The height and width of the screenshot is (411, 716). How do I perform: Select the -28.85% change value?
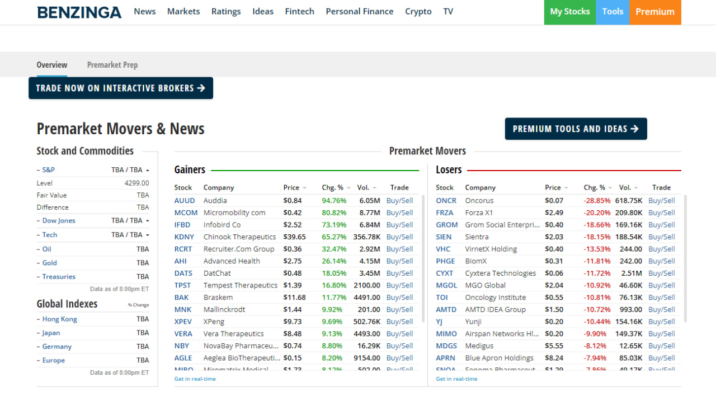[597, 201]
